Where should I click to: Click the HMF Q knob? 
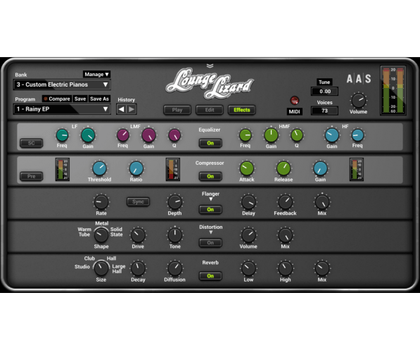297,135
